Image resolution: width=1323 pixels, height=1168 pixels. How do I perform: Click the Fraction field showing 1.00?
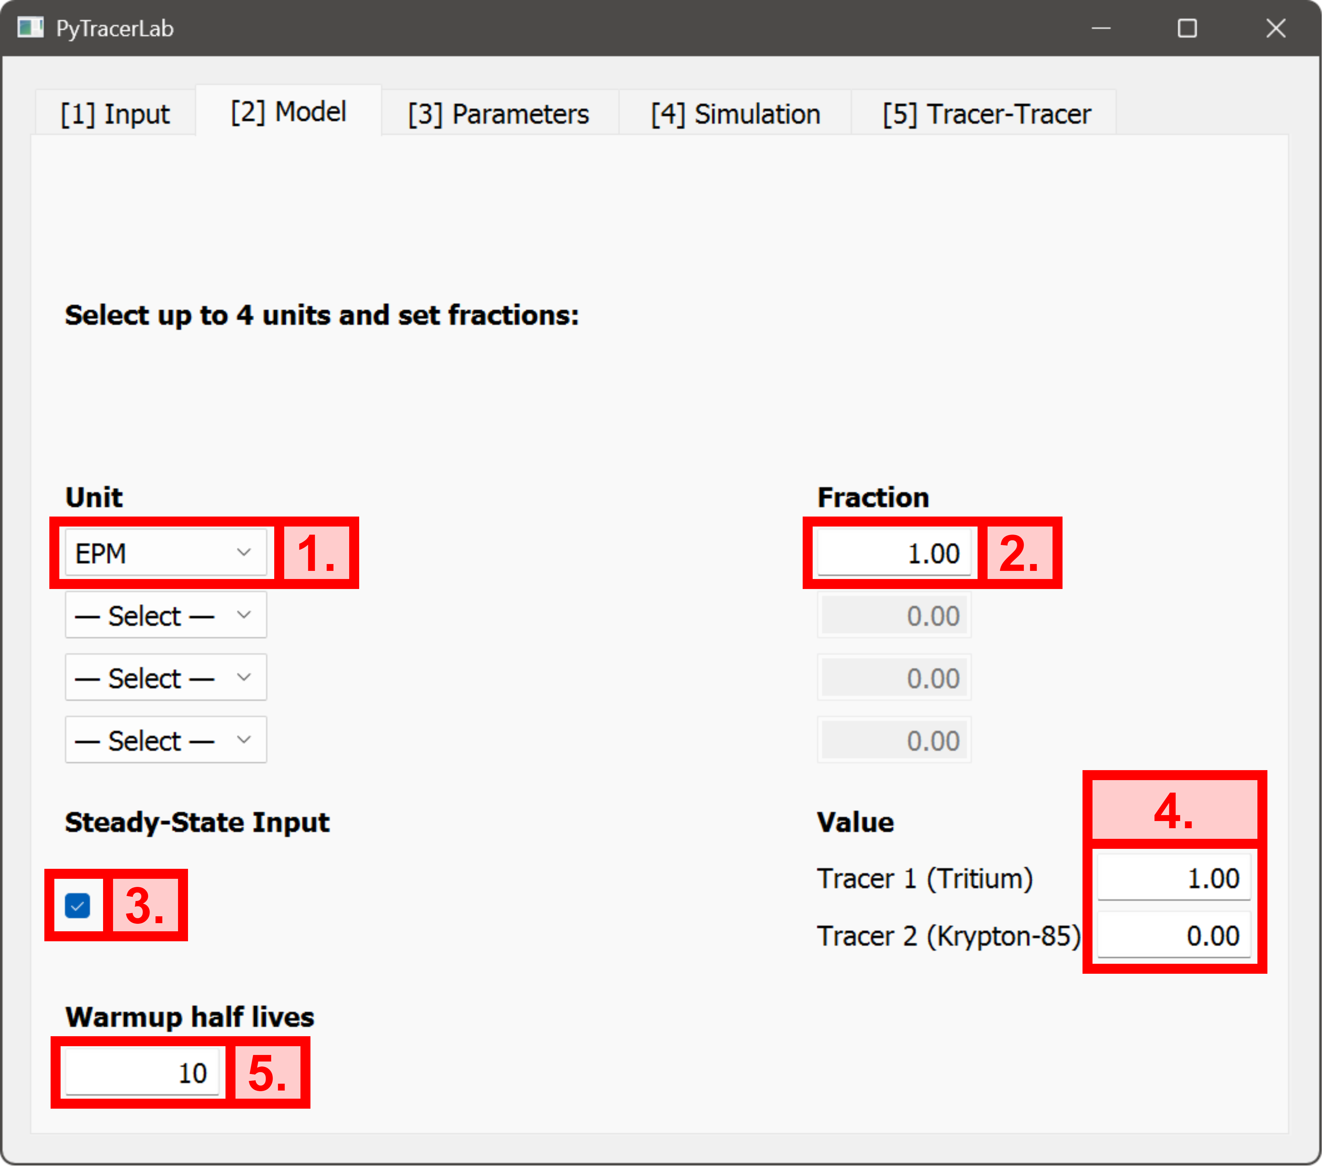coord(894,553)
